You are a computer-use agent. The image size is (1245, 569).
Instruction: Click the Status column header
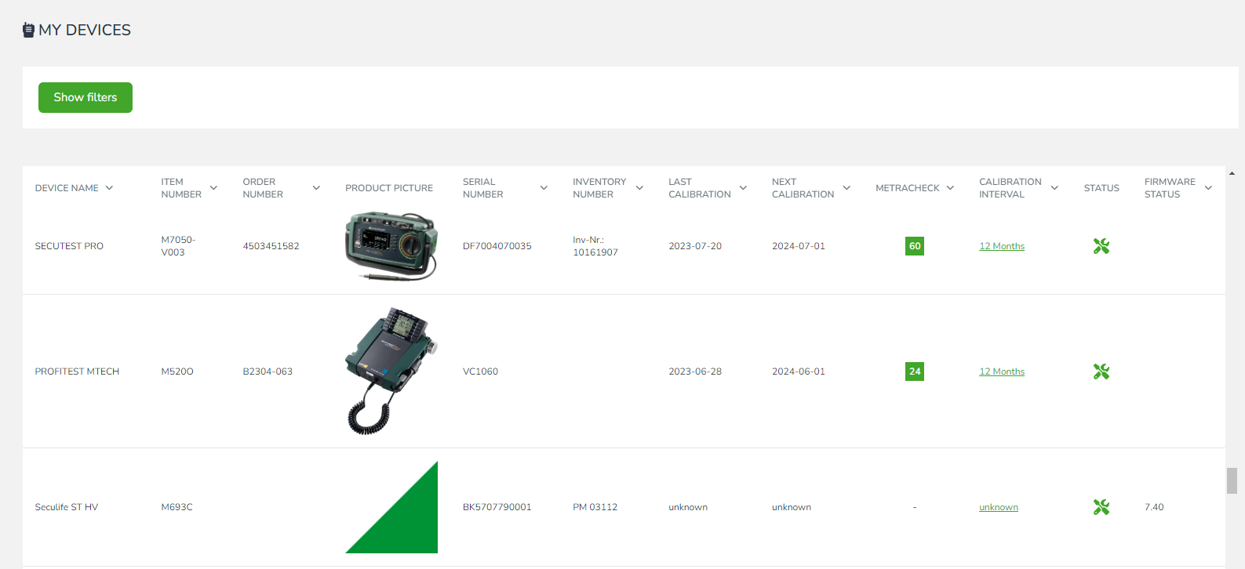pos(1101,188)
